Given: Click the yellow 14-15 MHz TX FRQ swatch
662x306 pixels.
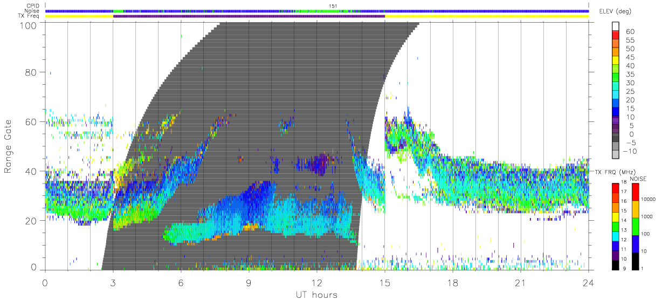Looking at the screenshot, I should (x=616, y=216).
